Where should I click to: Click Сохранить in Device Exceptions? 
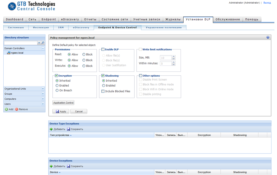(75, 166)
